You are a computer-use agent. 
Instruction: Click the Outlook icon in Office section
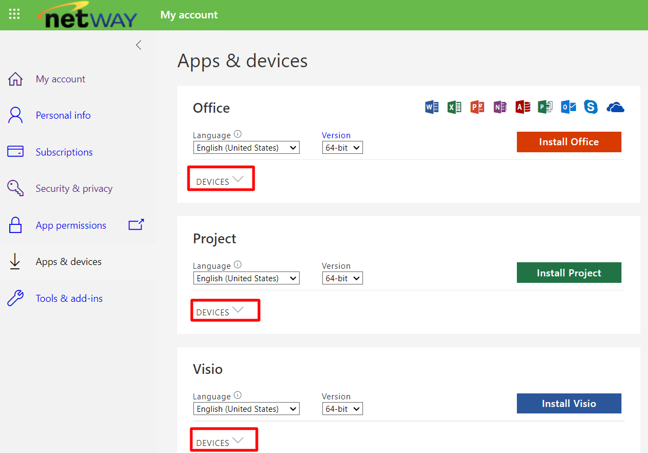pyautogui.click(x=568, y=107)
